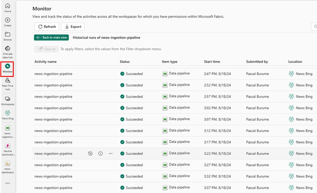Open the news-ingestion-pipeline run at 3:32 PM
Screen dimensions: 317x193
(53, 176)
